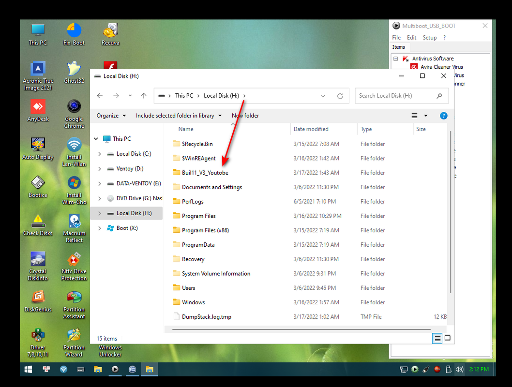
Task: Open the Edit menu in Multiboot_USB_BOOT
Action: click(x=411, y=38)
